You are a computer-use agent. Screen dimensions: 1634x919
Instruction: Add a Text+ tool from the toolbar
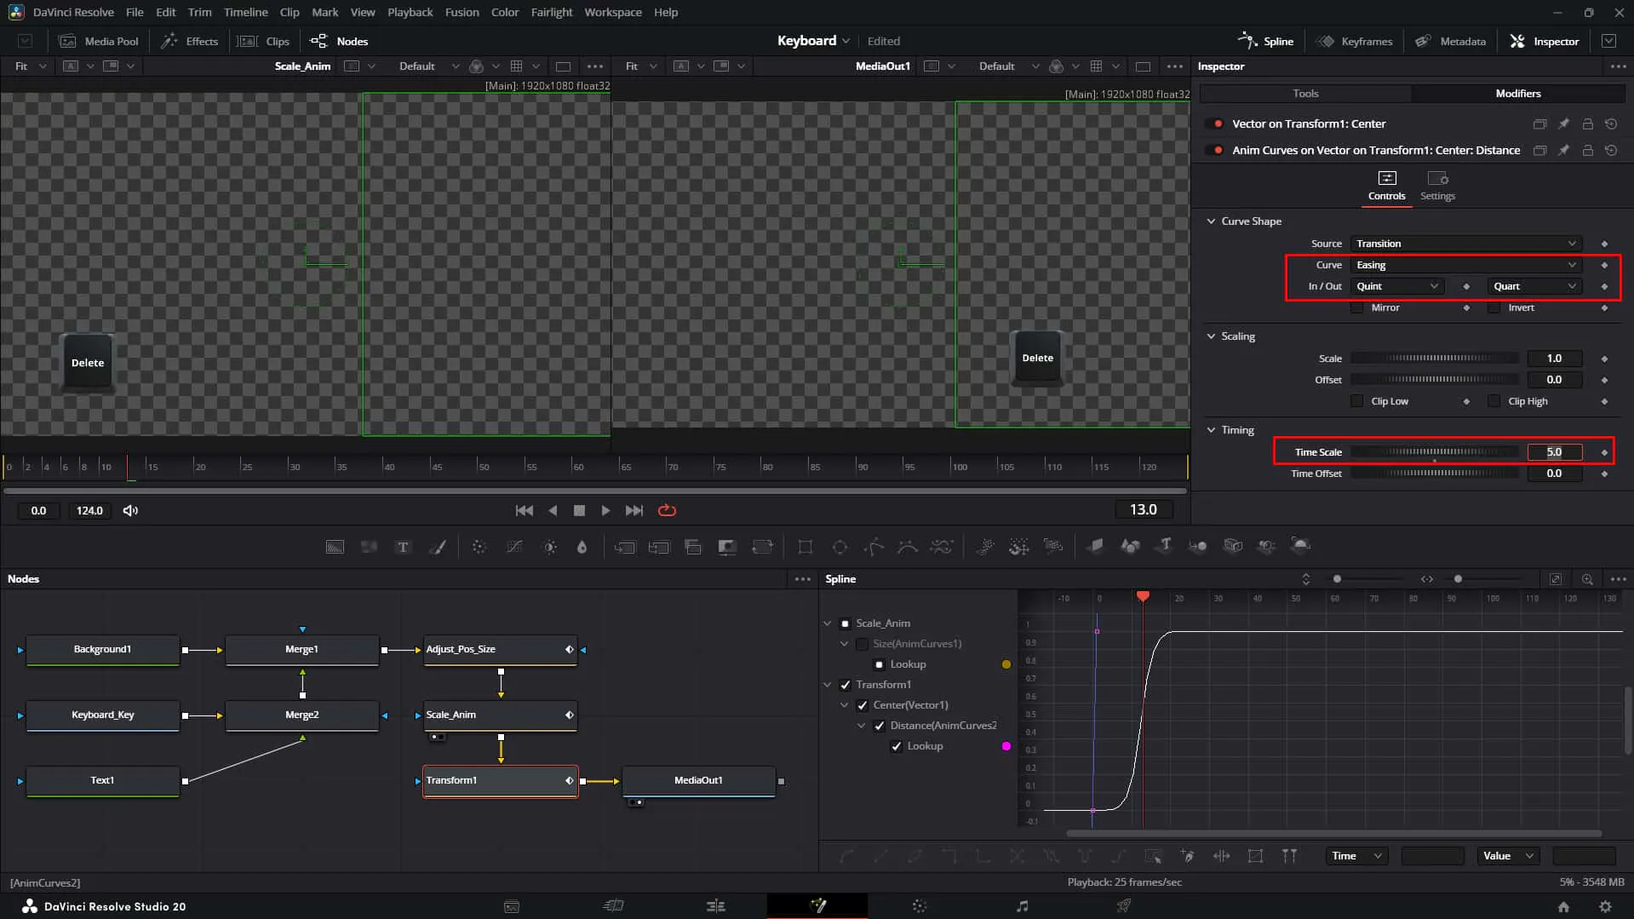(x=403, y=547)
